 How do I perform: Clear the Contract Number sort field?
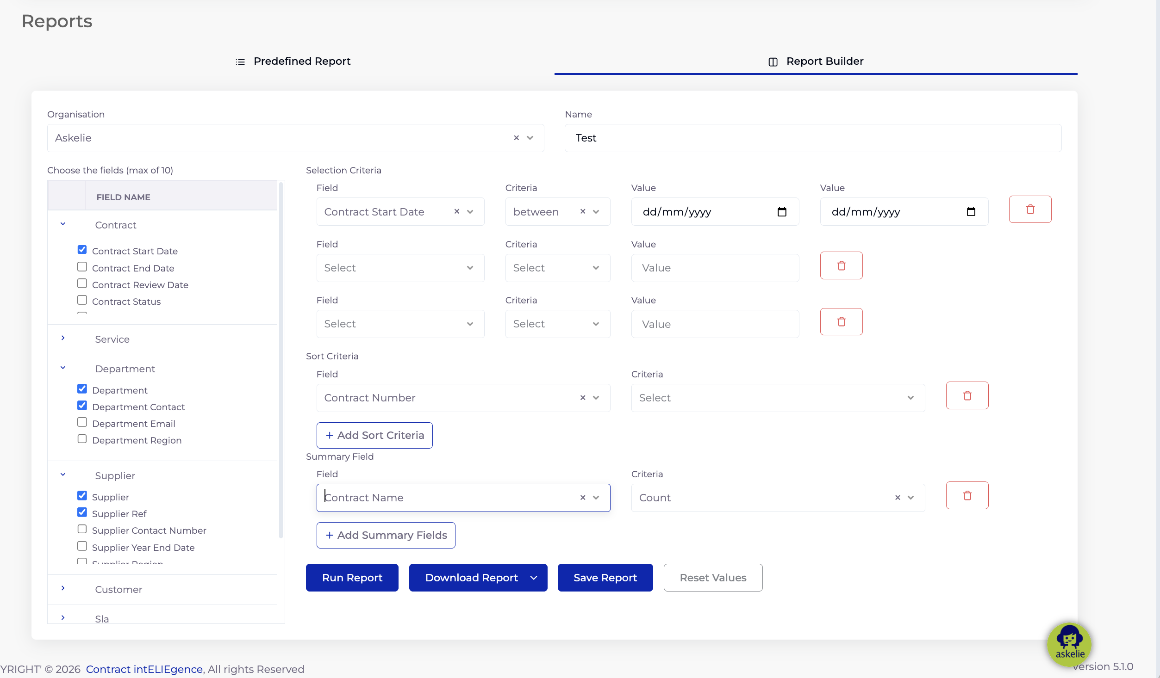[582, 398]
